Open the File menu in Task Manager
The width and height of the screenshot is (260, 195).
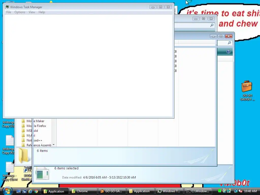coord(9,12)
